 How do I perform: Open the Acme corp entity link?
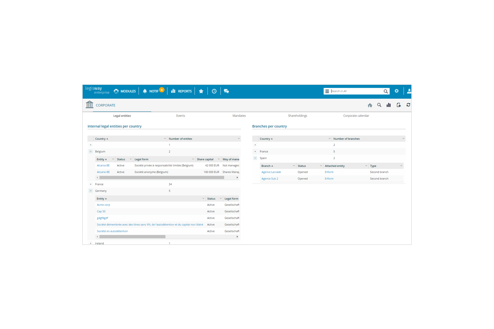pos(104,205)
